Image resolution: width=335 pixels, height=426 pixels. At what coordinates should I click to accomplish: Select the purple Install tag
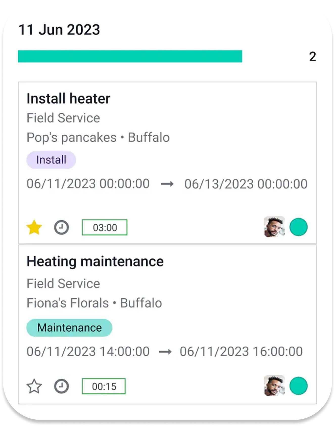51,160
